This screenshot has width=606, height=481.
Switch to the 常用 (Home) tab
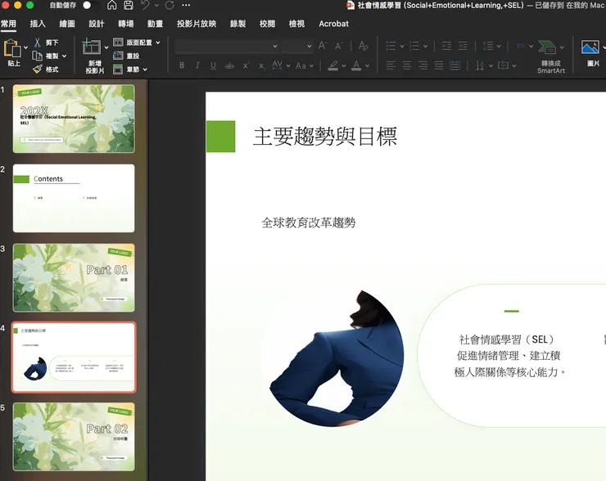8,24
